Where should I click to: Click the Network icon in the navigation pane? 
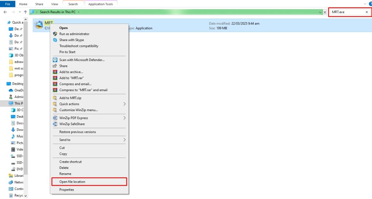click(11, 182)
